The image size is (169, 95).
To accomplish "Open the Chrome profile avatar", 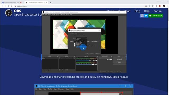I will point(164,6).
